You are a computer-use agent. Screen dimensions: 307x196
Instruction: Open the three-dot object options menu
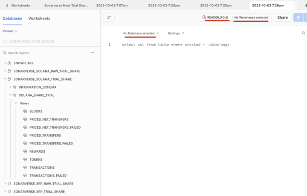click(92, 53)
